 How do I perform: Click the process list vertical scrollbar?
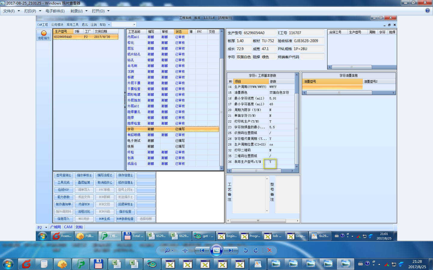click(222, 100)
